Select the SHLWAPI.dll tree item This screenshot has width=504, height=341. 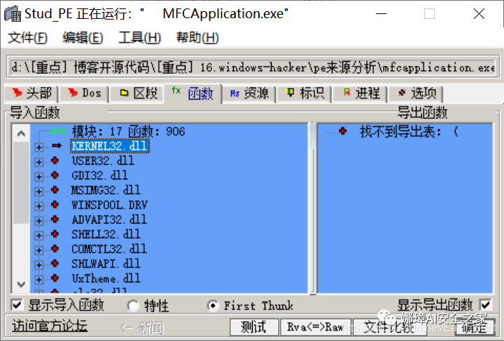tap(106, 263)
